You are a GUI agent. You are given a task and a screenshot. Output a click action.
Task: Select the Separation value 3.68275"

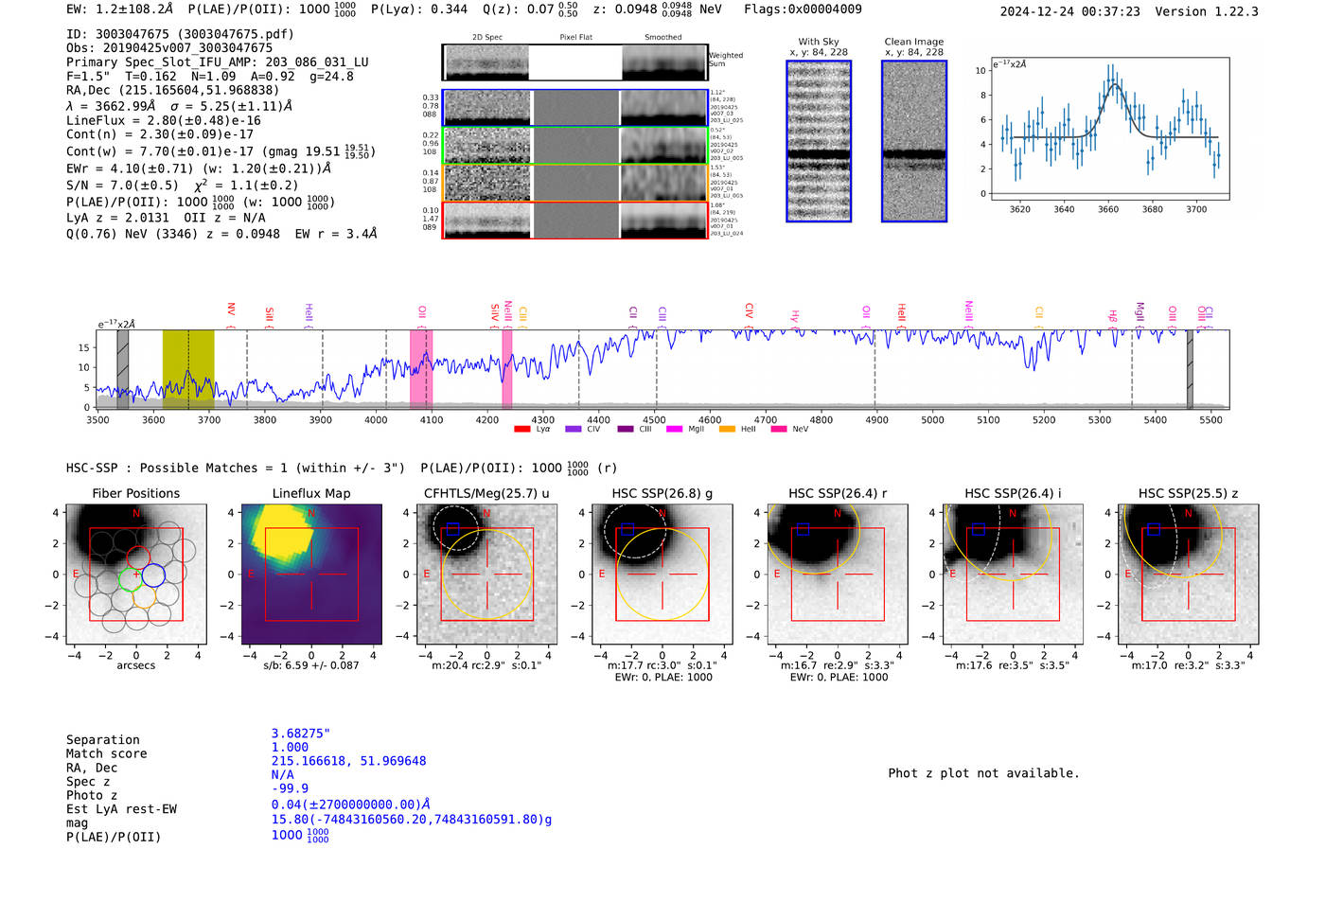pyautogui.click(x=301, y=734)
